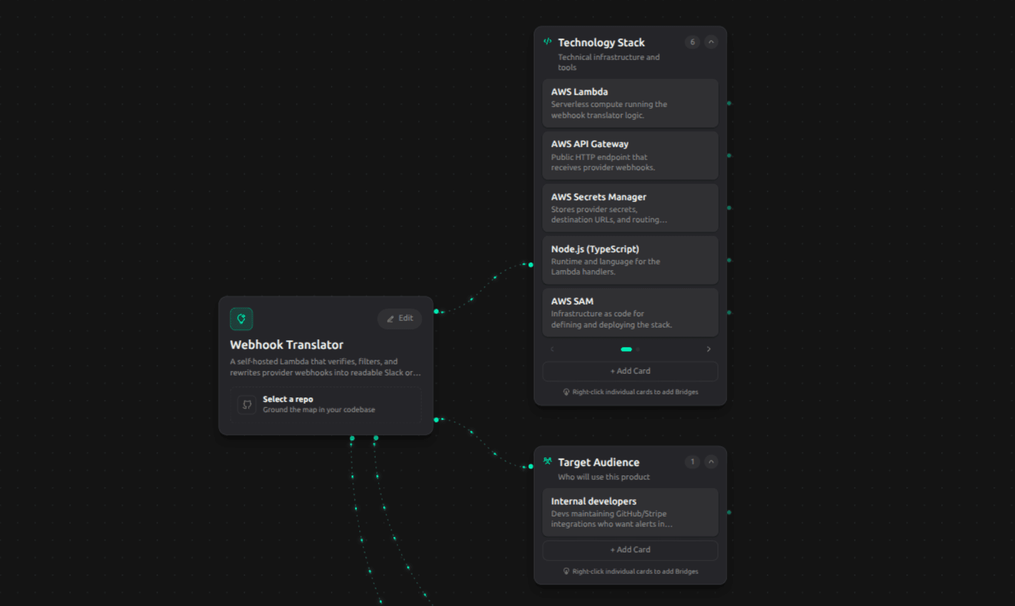The width and height of the screenshot is (1015, 606).
Task: Open the Node.js (TypeScript) card
Action: (630, 260)
